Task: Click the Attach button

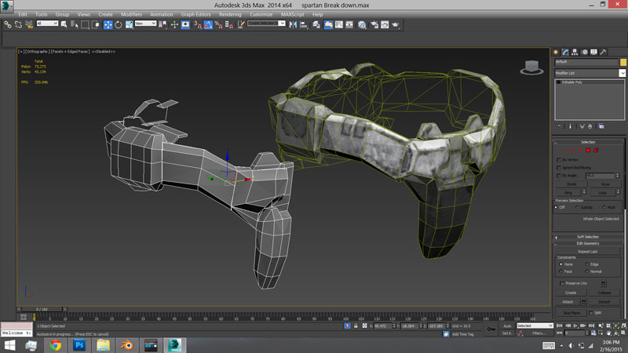Action: point(568,302)
